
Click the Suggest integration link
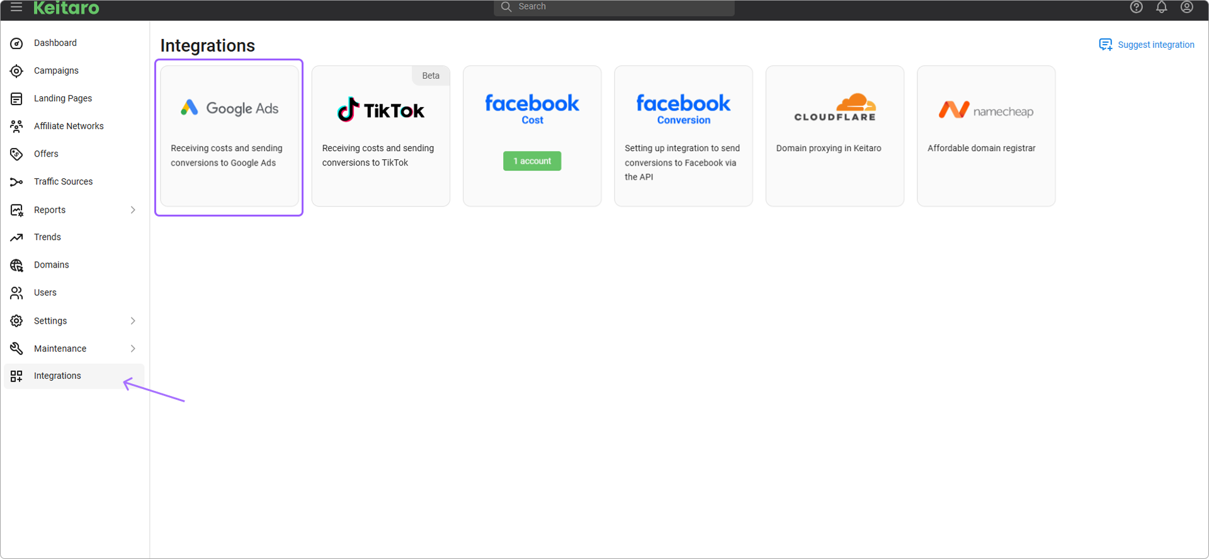(x=1147, y=45)
